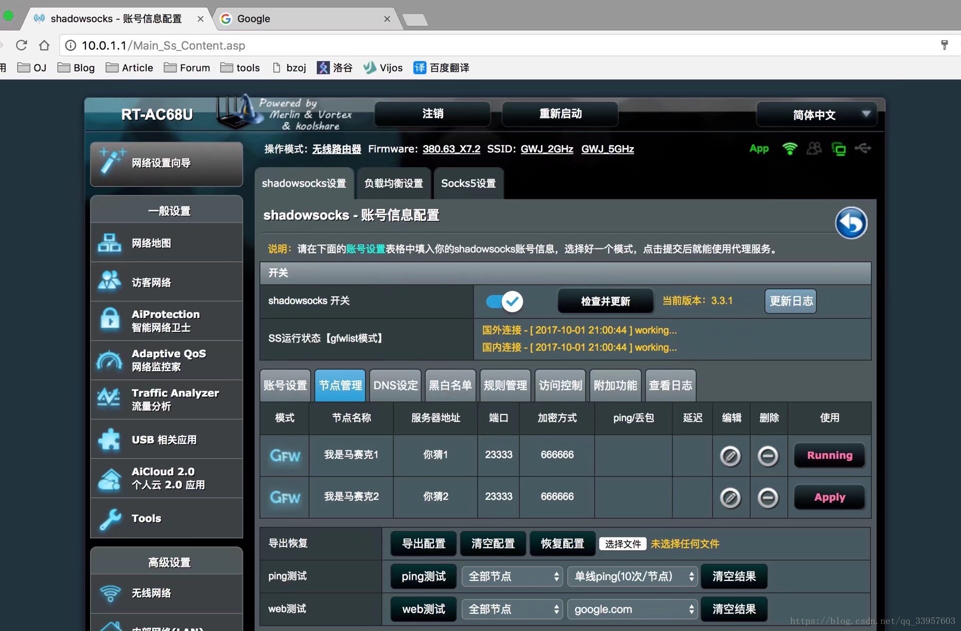Switch to 黑白名单 sub-tab

450,385
